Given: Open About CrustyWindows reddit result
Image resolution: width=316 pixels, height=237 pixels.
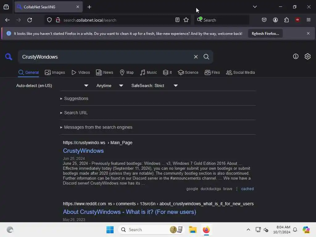Looking at the screenshot, I should [129, 212].
